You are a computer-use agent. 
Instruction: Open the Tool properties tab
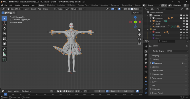point(146,46)
